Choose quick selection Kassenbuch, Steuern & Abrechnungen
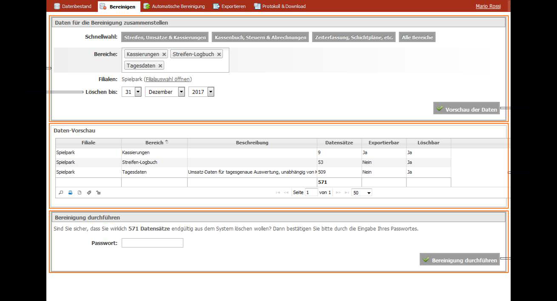The width and height of the screenshot is (557, 301). tap(260, 37)
